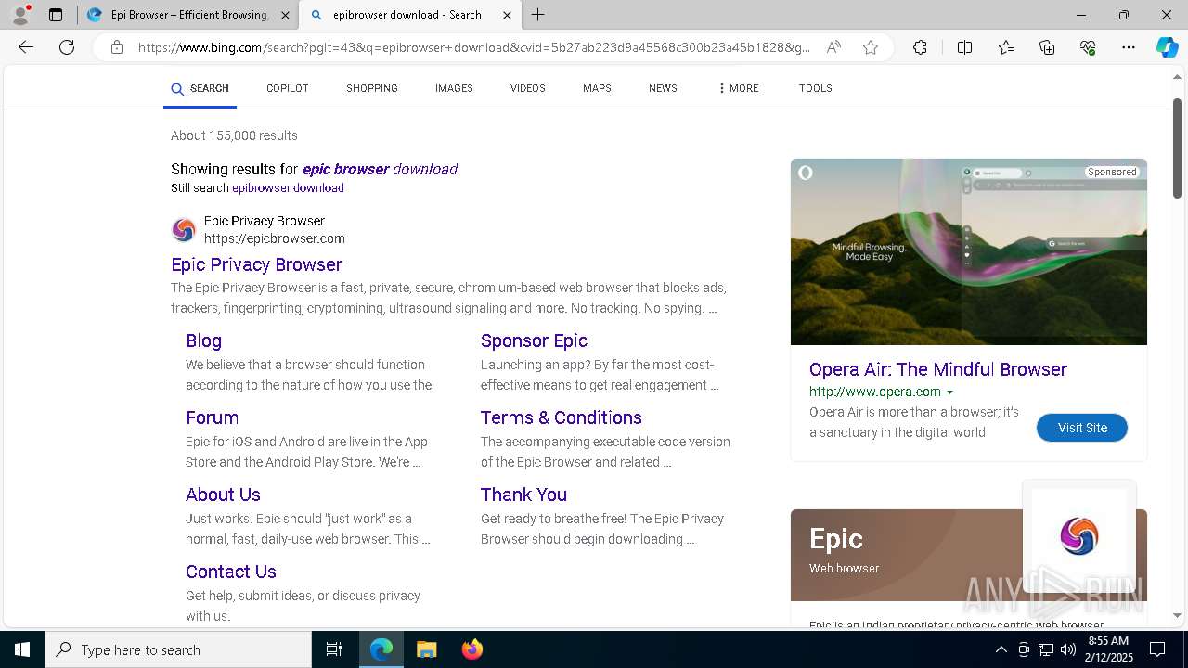Open the Copilot sidebar icon
Screen dimensions: 1188x668
(1167, 47)
